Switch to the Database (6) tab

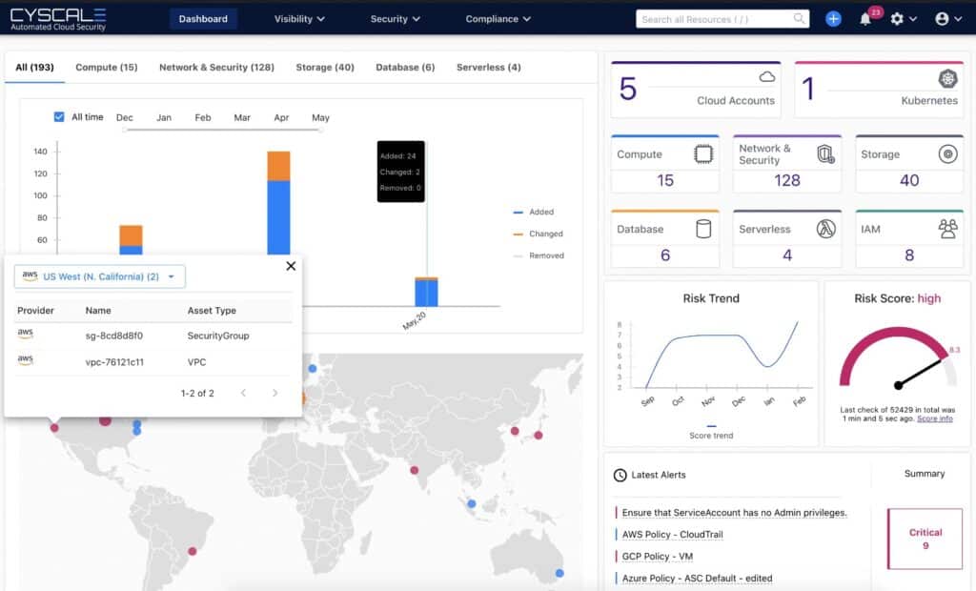click(x=405, y=68)
